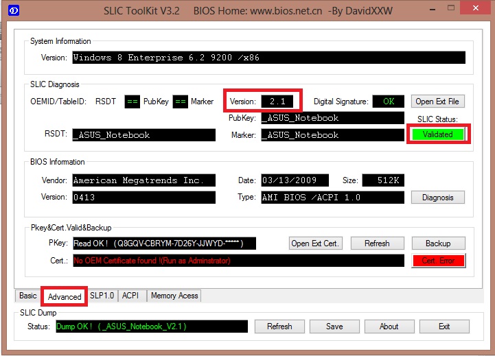Click the Pkey&Cert.Valid&Backup group title

pos(71,228)
